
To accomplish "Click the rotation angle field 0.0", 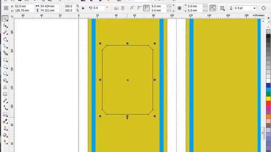I will point(99,8).
